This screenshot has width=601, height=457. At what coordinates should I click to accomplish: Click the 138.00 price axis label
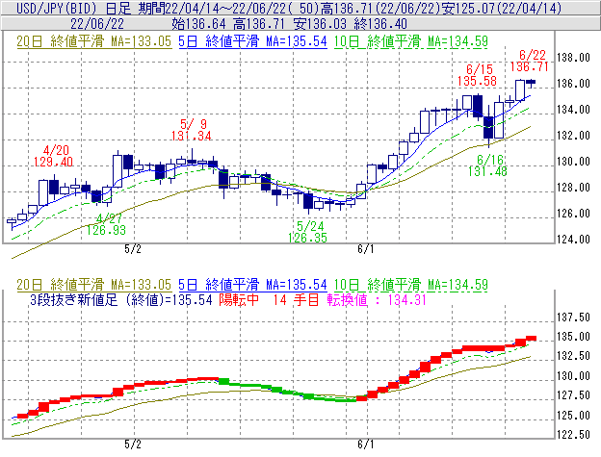coord(573,58)
